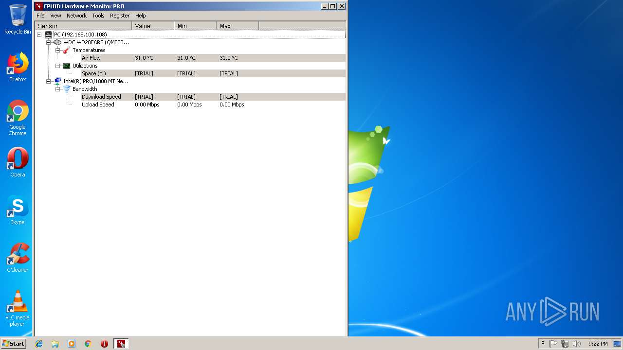623x350 pixels.
Task: Open Windows Media Player on taskbar
Action: (72, 344)
